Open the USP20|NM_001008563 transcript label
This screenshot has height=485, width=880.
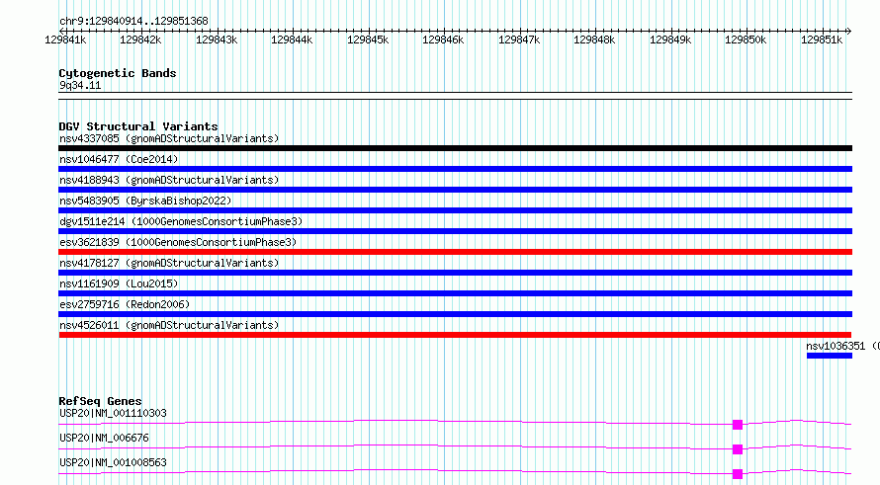tap(113, 462)
